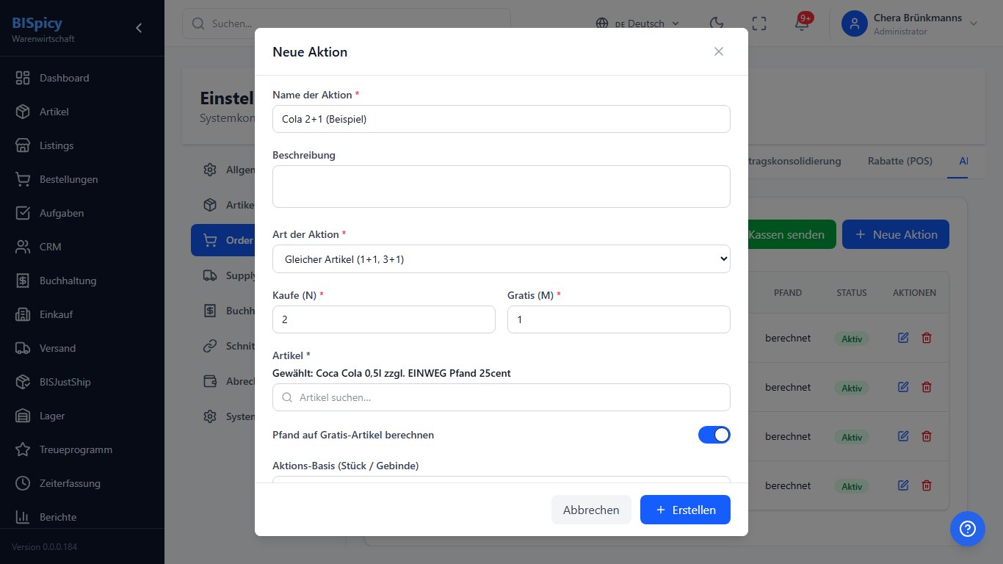
Task: Toggle Pfand auf Gratis-Artikel berechnen switch
Action: pyautogui.click(x=714, y=435)
